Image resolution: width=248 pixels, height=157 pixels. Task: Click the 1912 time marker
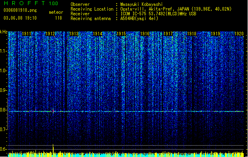pyautogui.click(x=50, y=34)
